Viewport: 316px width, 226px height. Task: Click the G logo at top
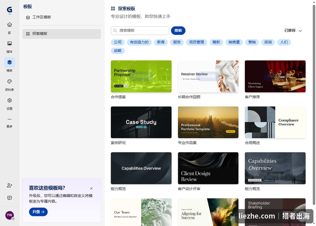point(9,10)
